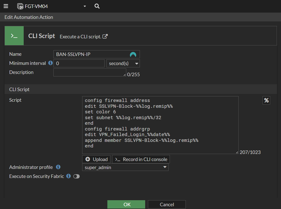Open the super_admin profile dropdown
This screenshot has width=281, height=209.
coord(125,167)
